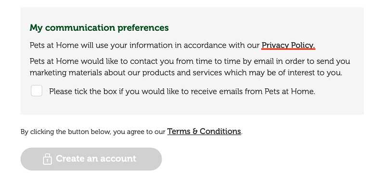Open the Privacy Policy link
Screen dimensions: 385x183
(288, 45)
